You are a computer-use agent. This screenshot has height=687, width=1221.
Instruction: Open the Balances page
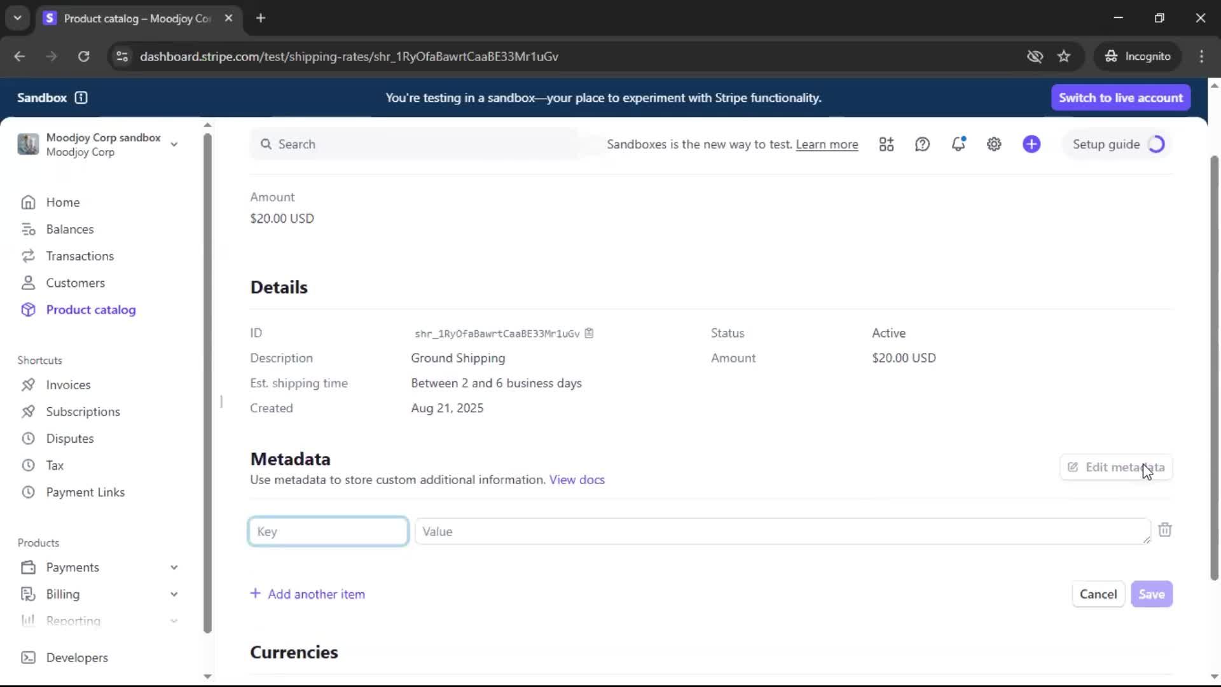pos(69,229)
